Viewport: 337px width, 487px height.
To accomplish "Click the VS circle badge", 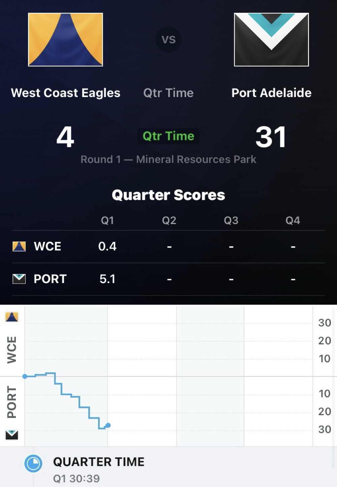I will [x=168, y=40].
